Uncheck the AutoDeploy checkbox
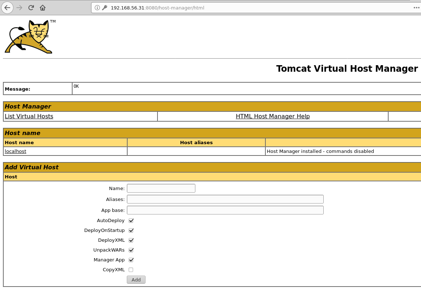Screen dimensions: 421x292 131,220
